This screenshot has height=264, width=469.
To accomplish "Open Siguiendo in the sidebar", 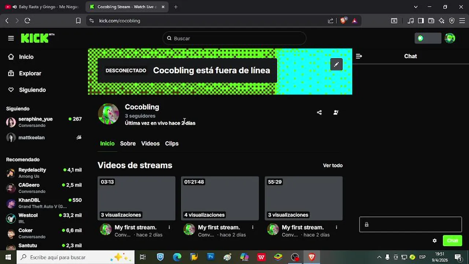I will 27,90.
